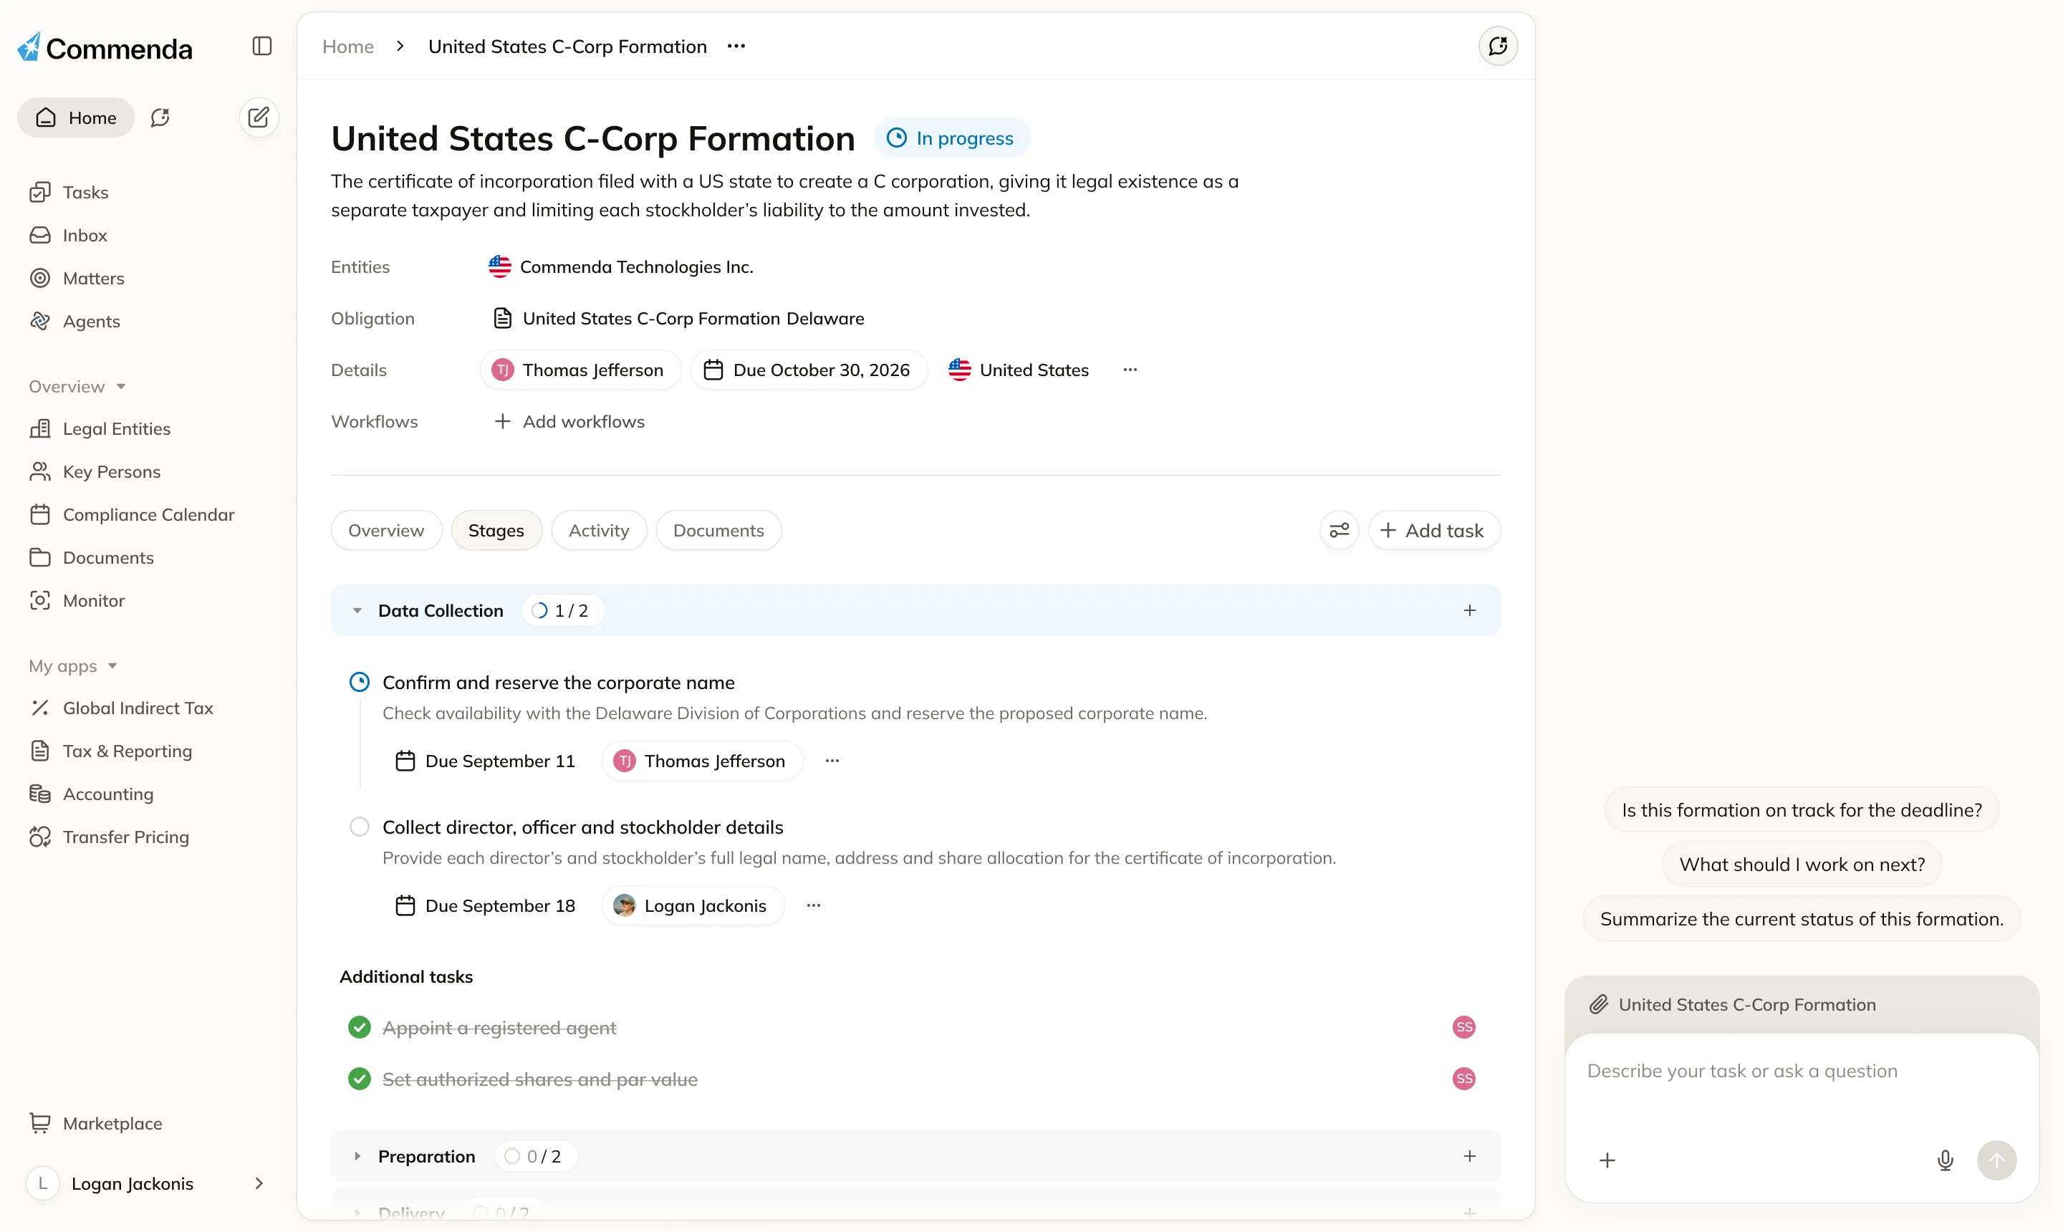Open the chat refresh icon beside Home
The width and height of the screenshot is (2063, 1232).
pos(160,118)
